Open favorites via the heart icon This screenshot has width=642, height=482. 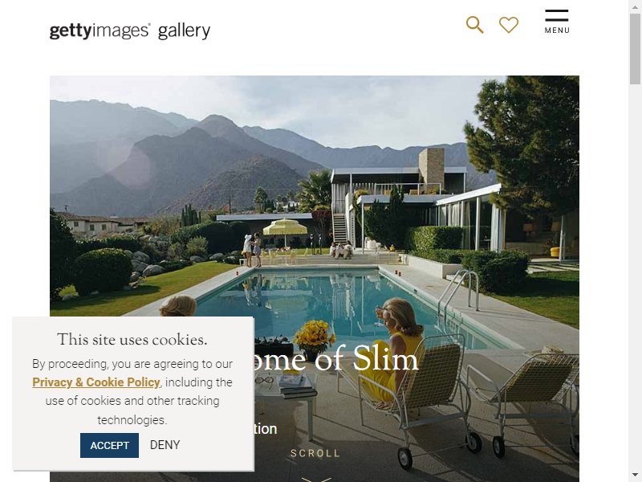[509, 25]
